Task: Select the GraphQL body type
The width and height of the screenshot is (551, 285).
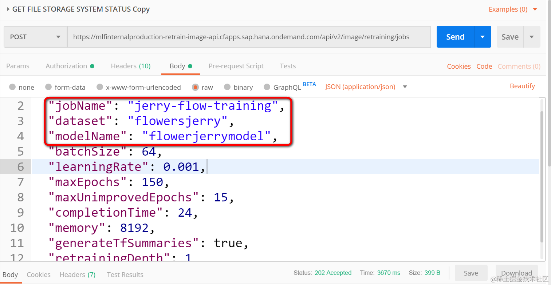Action: click(x=267, y=87)
